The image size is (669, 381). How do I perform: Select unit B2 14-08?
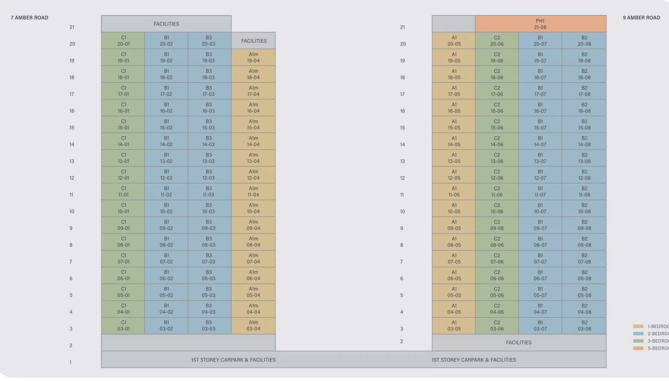[x=585, y=141]
